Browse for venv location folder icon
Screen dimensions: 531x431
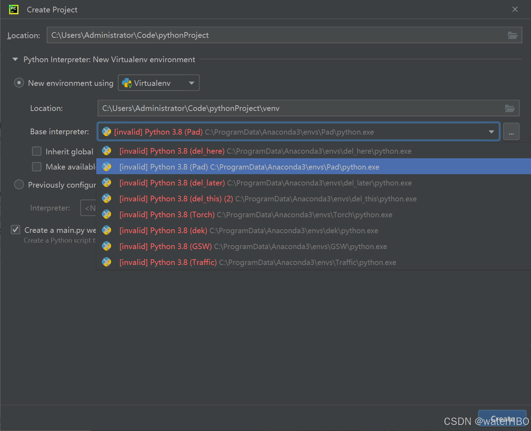[510, 108]
